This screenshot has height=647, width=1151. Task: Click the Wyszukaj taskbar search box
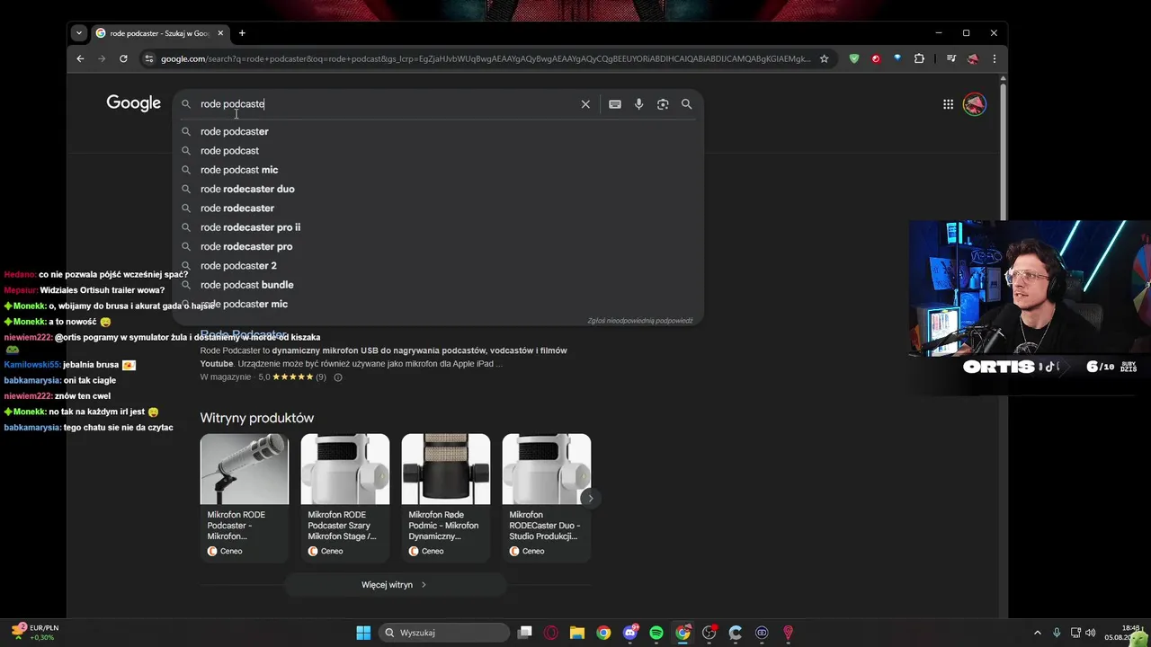pos(444,633)
